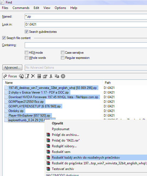Click file icon of explorerthumb_0.24.29 row
147x176 pixels.
click(6, 120)
